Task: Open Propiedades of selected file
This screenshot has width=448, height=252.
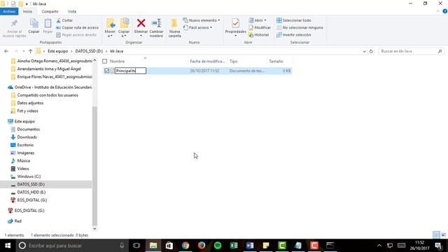Action: point(235,27)
